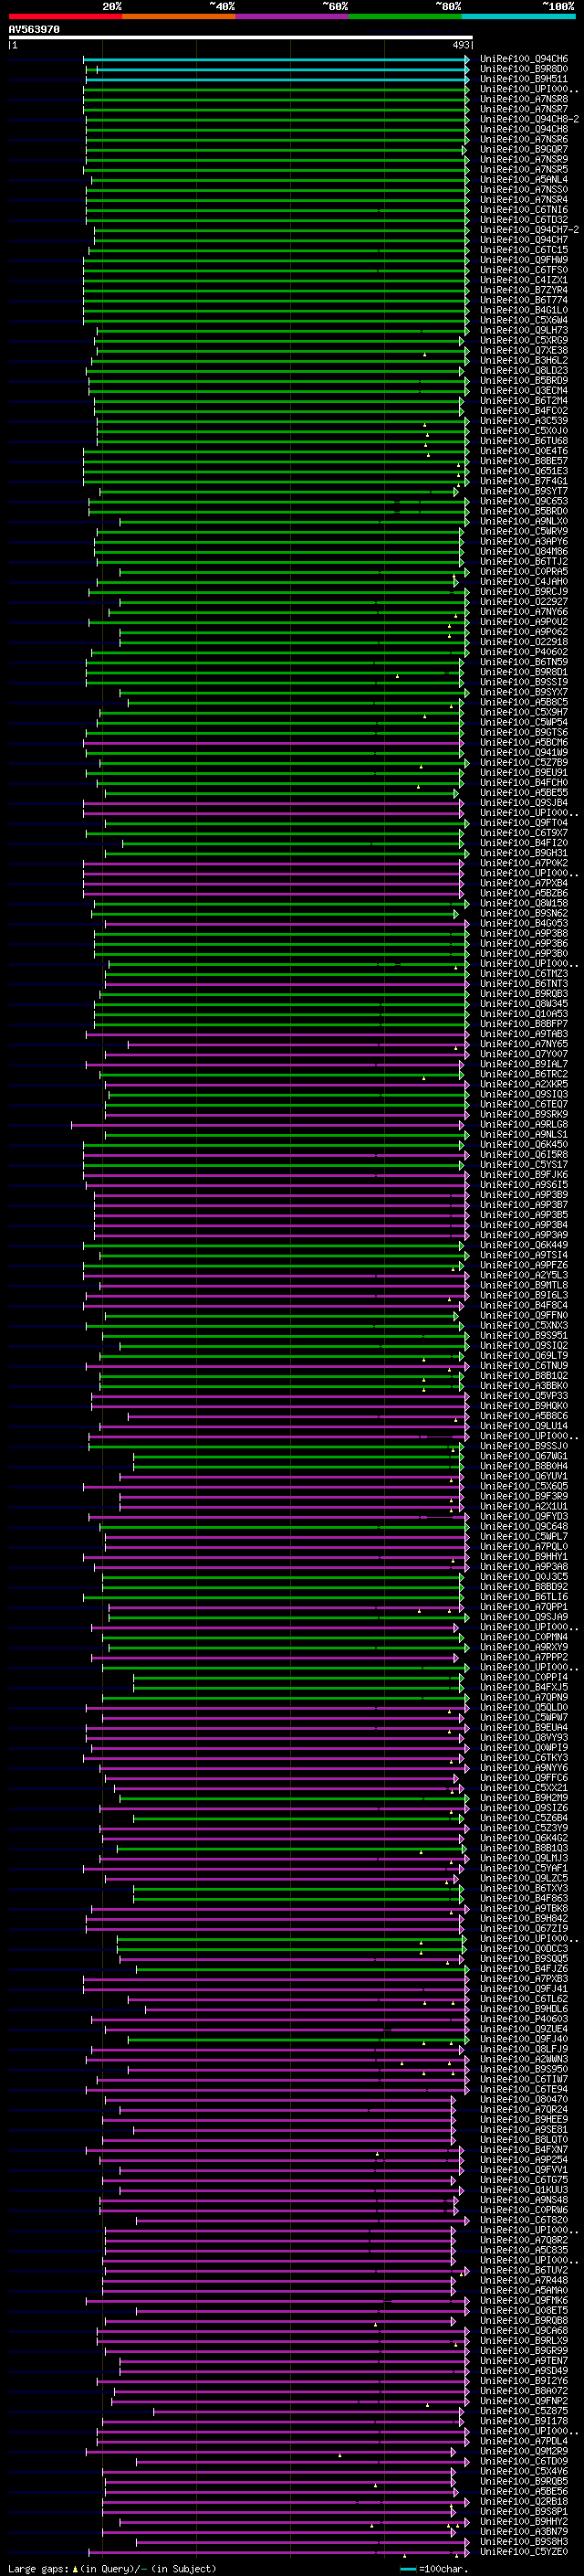Screen dimensions: 584x2576
Task: Select the UniRef100_Q7XE38 label
Action: click(x=524, y=350)
